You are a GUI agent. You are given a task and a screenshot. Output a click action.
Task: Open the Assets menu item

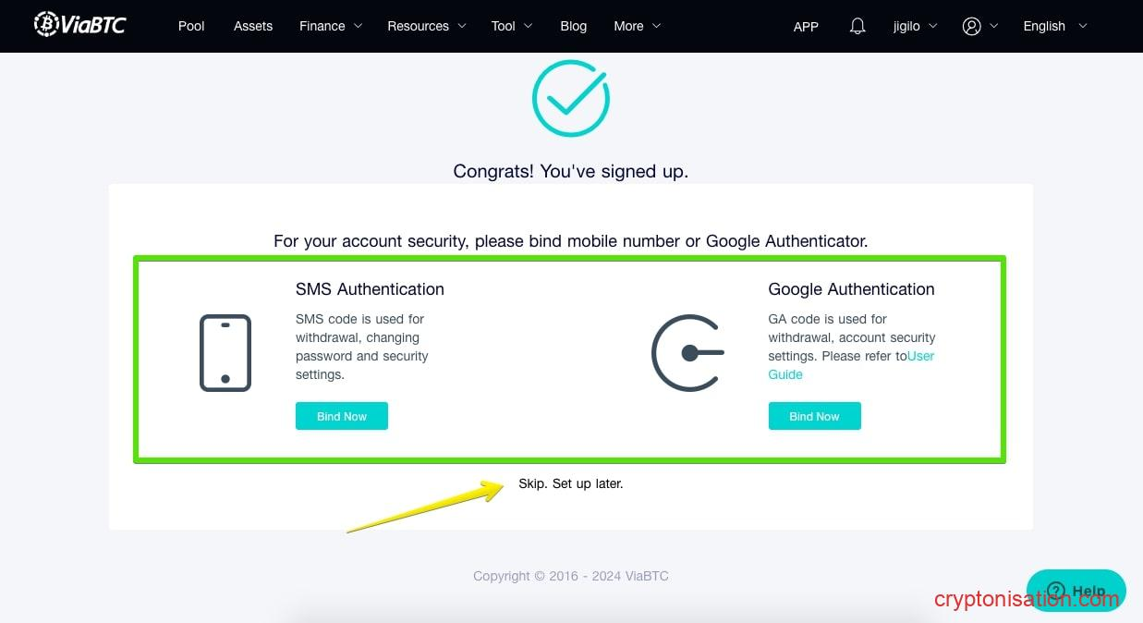point(253,26)
